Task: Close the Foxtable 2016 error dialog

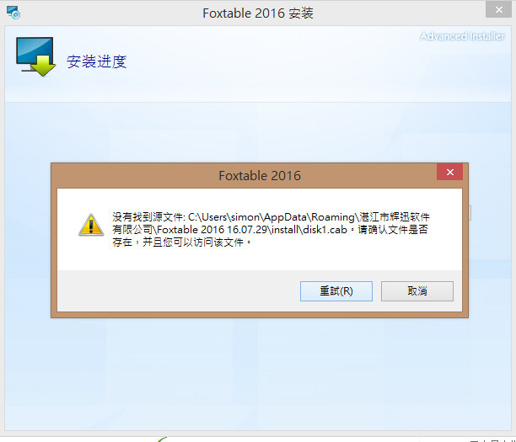Action: coord(450,172)
